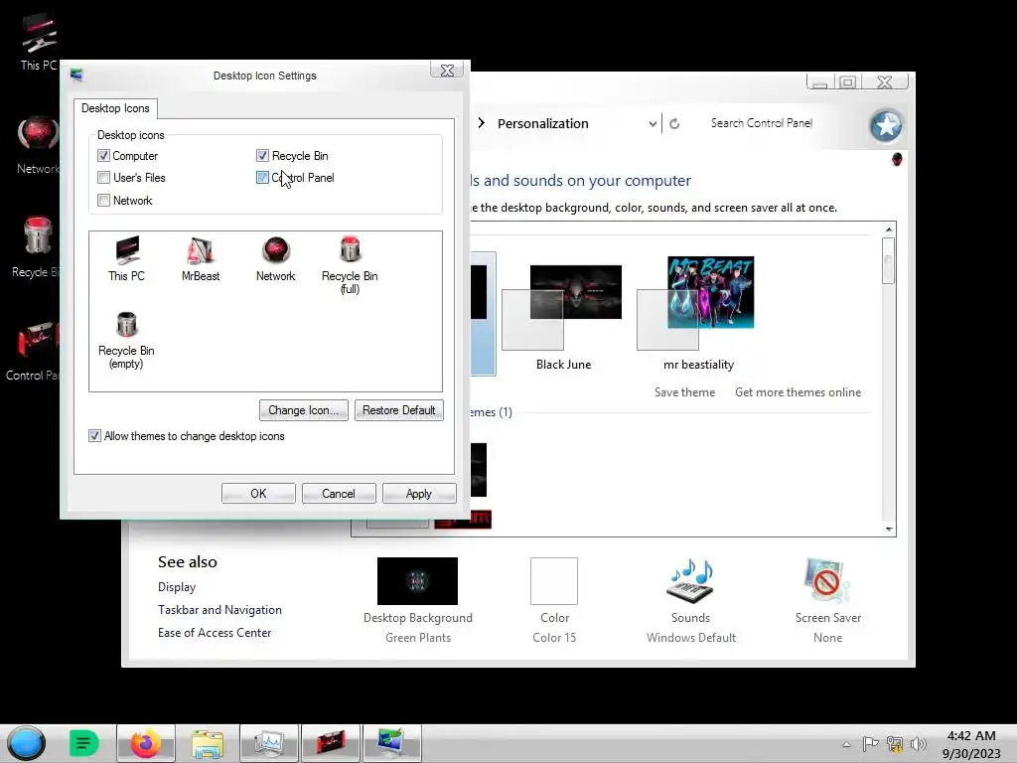Toggle the Control Panel checkbox
1017x763 pixels.
[x=262, y=177]
